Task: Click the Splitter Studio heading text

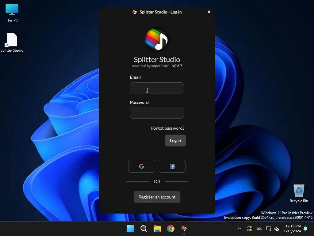Action: tap(157, 60)
